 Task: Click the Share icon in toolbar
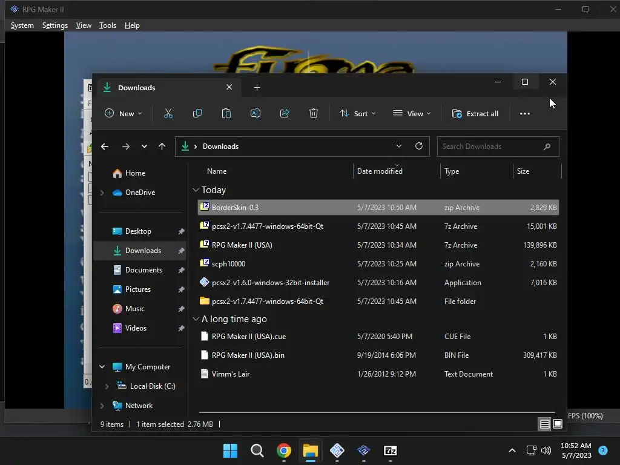(285, 114)
